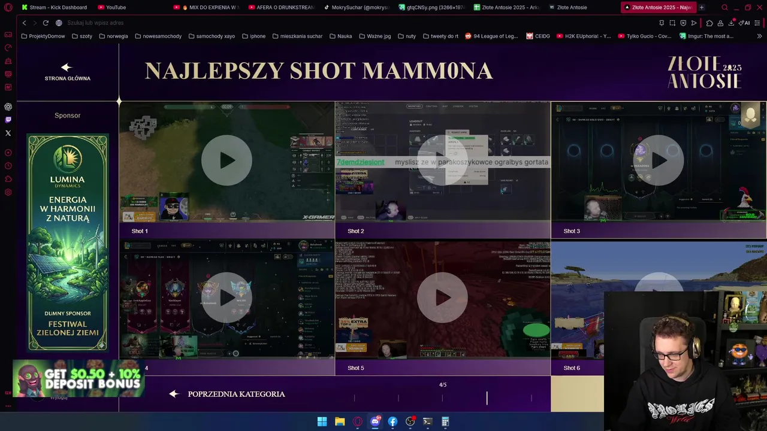Click the pinboard pin icon
767x431 pixels.
(x=662, y=23)
